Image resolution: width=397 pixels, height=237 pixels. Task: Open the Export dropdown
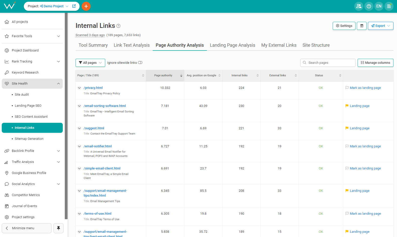coord(381,26)
